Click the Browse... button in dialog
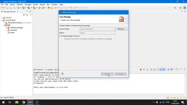The height and width of the screenshot is (105, 187). click(121, 29)
